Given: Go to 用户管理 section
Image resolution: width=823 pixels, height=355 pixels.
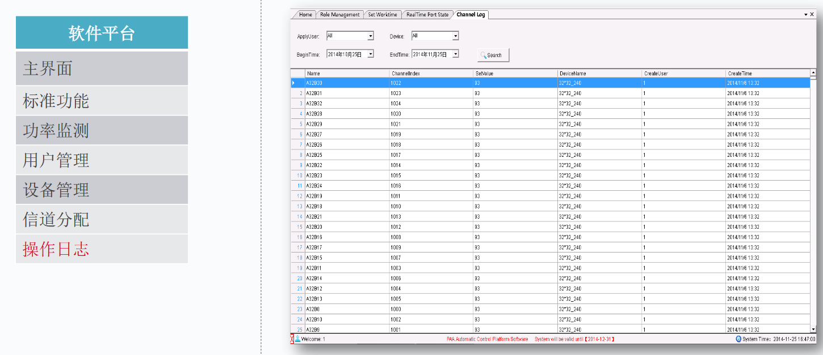Looking at the screenshot, I should 102,160.
